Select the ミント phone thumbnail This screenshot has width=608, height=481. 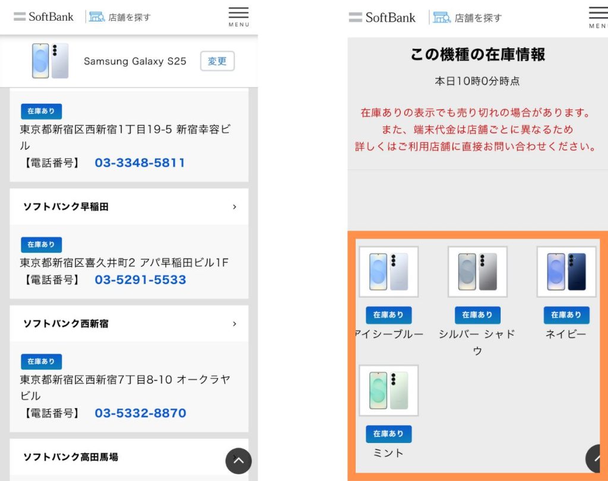tap(388, 390)
